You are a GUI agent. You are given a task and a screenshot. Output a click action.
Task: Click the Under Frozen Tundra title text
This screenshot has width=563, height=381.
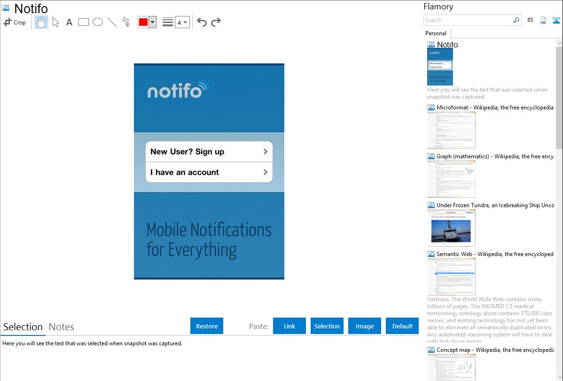point(495,205)
